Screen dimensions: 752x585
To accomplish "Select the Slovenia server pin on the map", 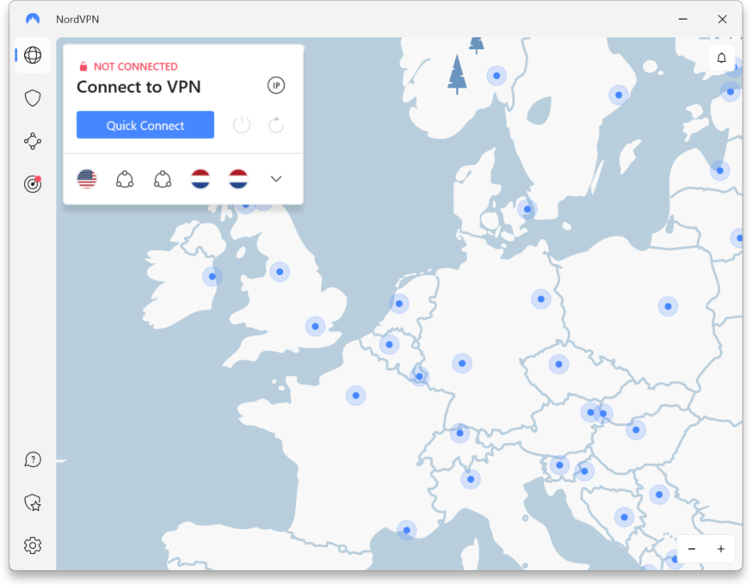I will (559, 465).
